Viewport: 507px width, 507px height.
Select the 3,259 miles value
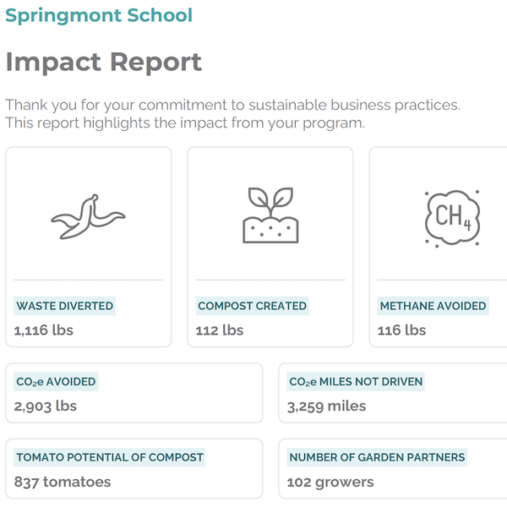coord(326,406)
